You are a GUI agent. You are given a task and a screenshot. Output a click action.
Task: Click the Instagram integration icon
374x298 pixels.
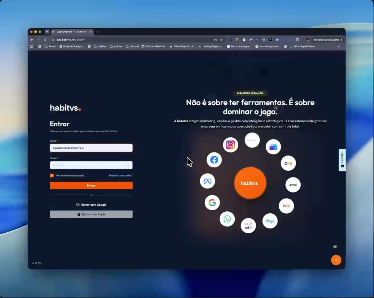[x=230, y=145]
